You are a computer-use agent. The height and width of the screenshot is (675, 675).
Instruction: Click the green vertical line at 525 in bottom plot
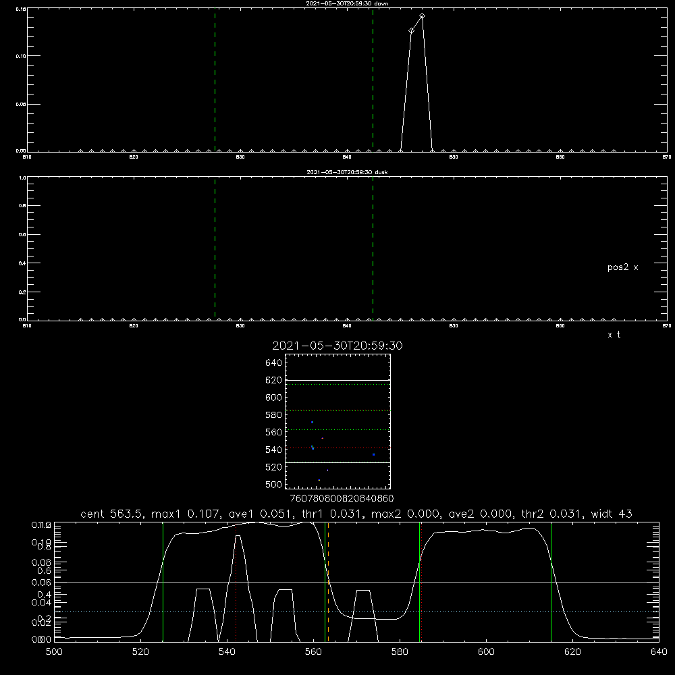click(163, 582)
